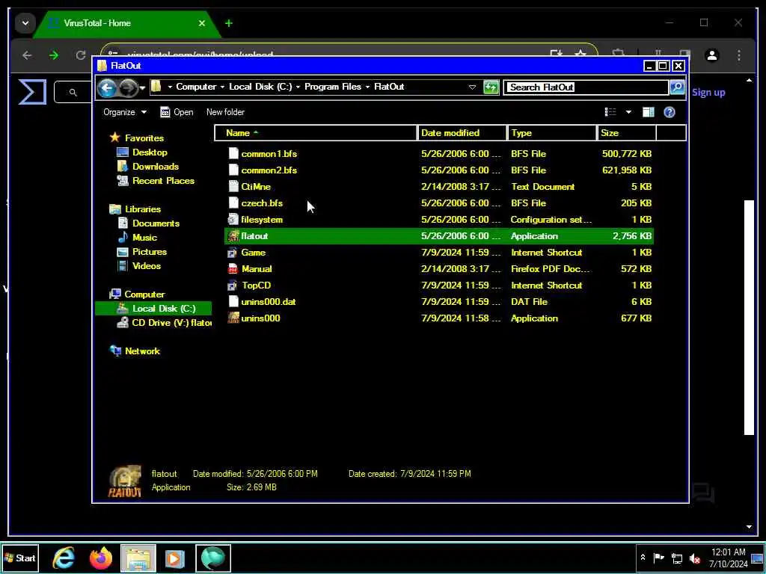The width and height of the screenshot is (766, 574).
Task: Open the Windows Start menu
Action: tap(20, 558)
